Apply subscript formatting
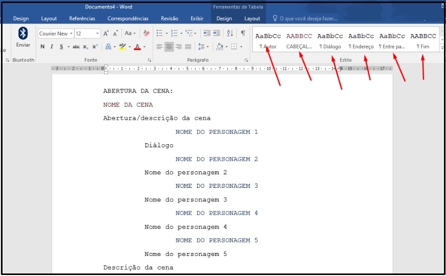 click(x=86, y=47)
